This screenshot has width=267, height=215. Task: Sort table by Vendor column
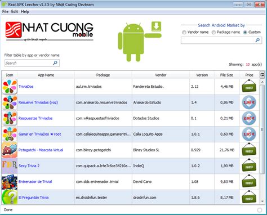tap(161, 75)
